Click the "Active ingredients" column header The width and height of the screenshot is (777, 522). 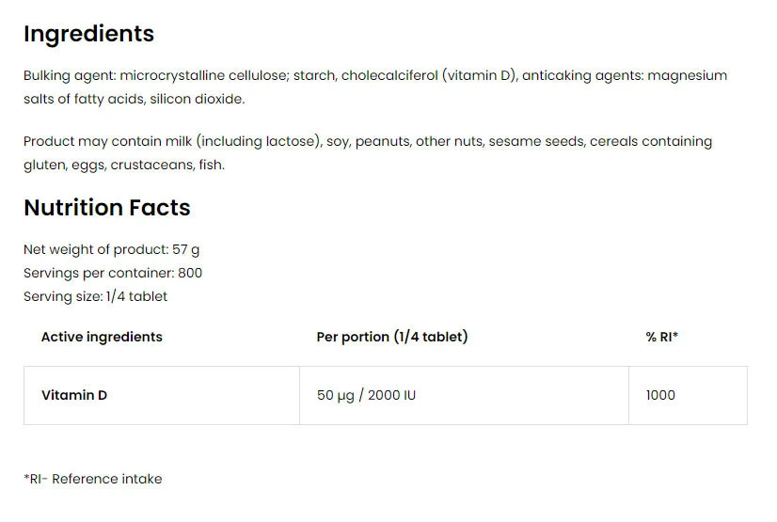[102, 337]
